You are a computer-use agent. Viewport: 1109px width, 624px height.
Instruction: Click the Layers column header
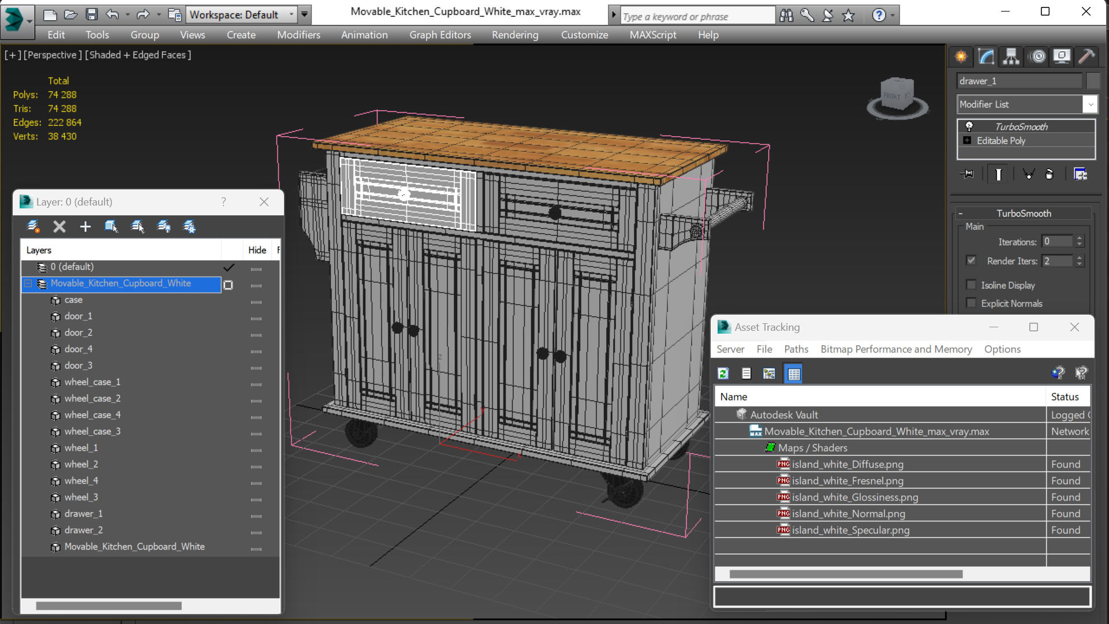(121, 250)
